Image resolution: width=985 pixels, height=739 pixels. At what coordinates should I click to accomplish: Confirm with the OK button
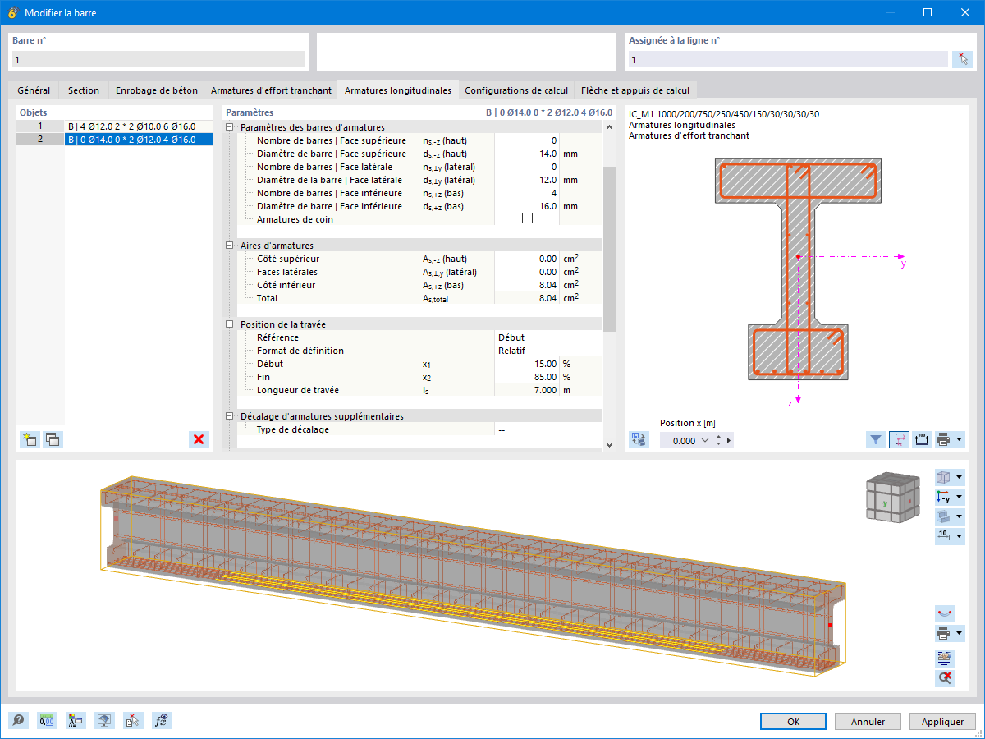[x=793, y=722]
